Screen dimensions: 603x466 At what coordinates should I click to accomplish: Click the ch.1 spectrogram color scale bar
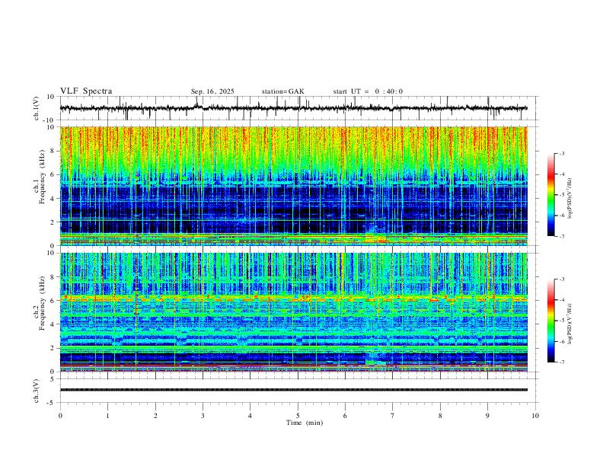[x=551, y=195]
